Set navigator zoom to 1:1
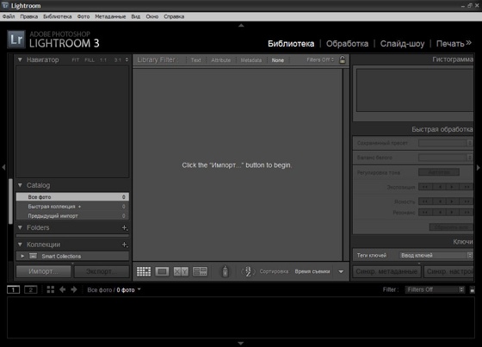The width and height of the screenshot is (482, 347). tap(103, 60)
